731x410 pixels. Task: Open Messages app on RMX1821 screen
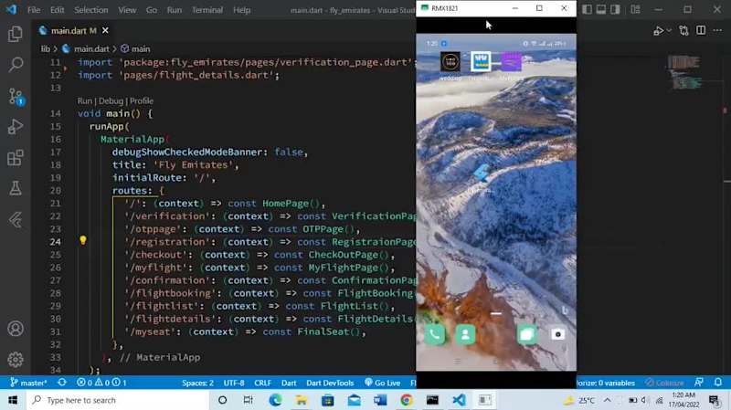(527, 334)
